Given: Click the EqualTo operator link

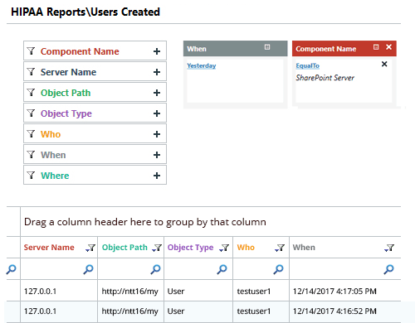Looking at the screenshot, I should point(308,65).
